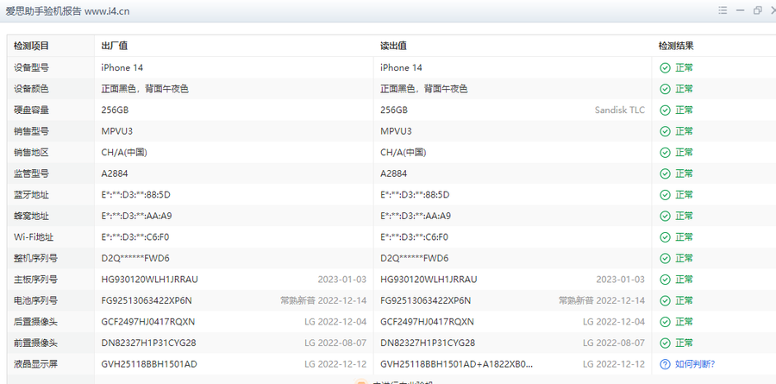Click the read value A2884
The height and width of the screenshot is (384, 776).
point(393,174)
